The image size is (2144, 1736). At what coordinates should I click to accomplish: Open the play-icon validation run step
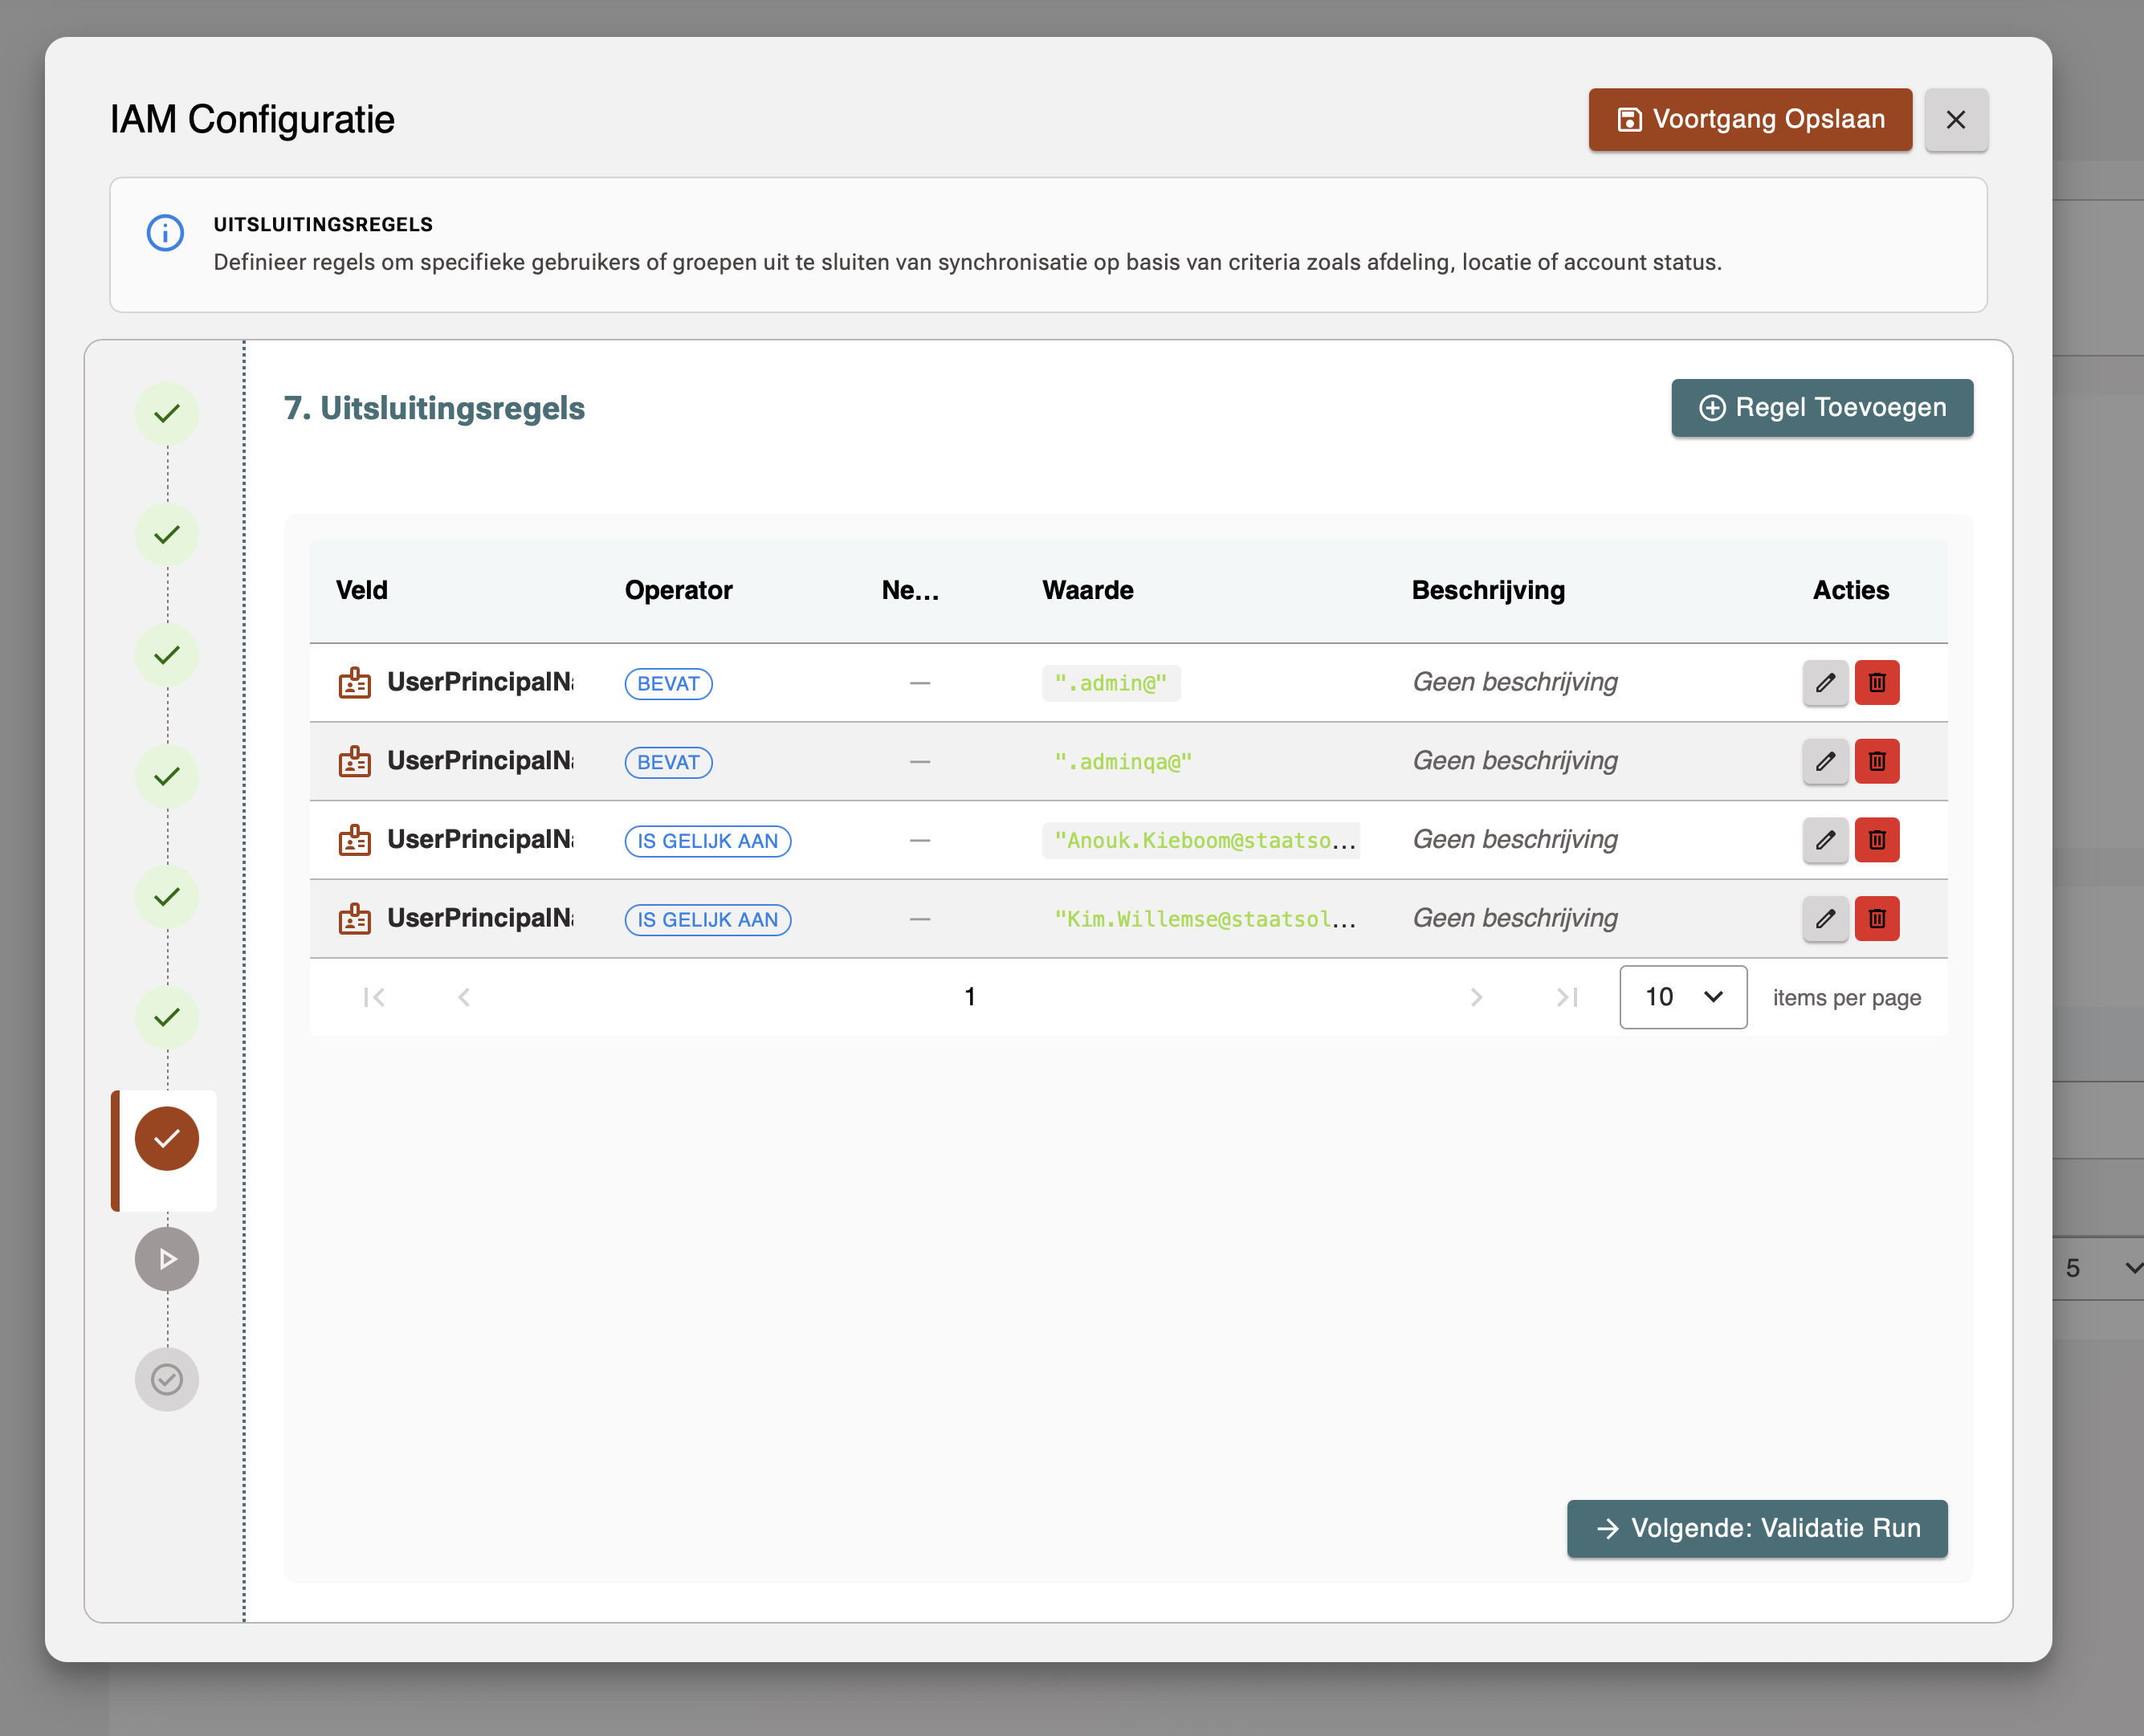point(167,1259)
